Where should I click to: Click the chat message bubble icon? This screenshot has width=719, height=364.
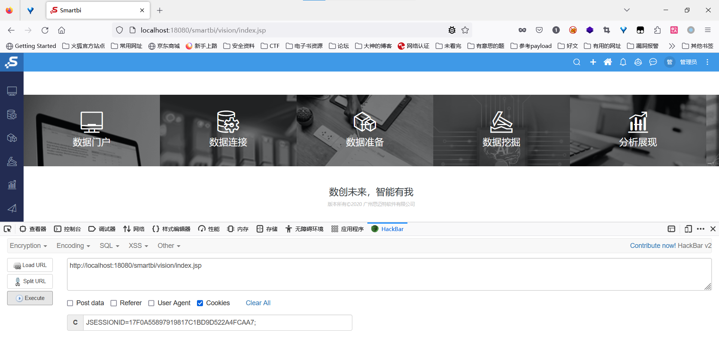tap(653, 62)
